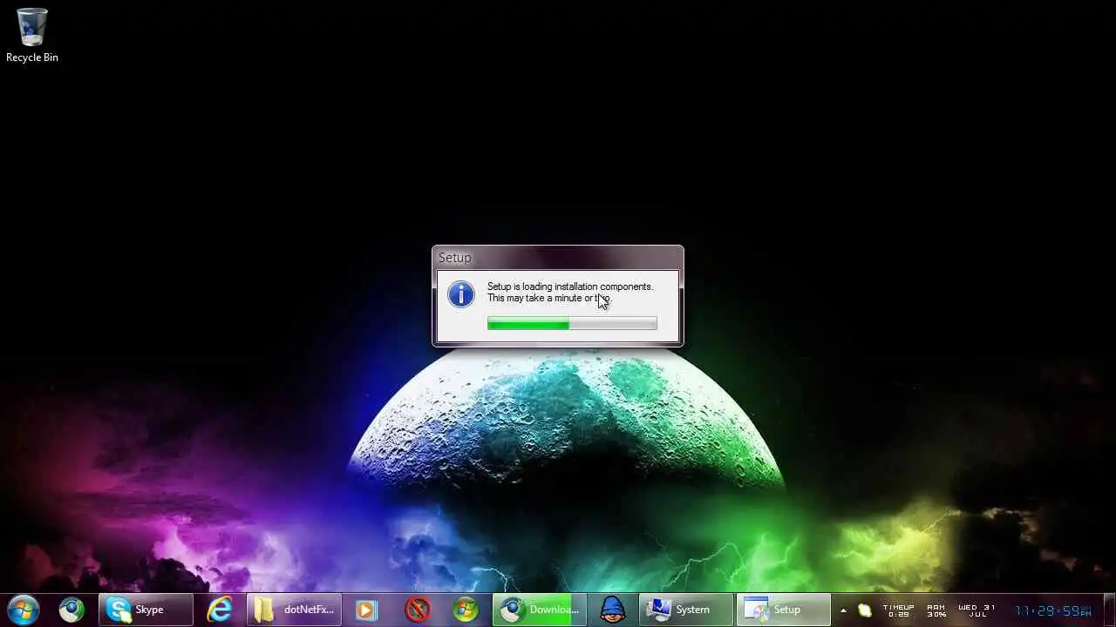Click the 'Setup is loading installation components' text
This screenshot has width=1116, height=627.
[x=570, y=287]
